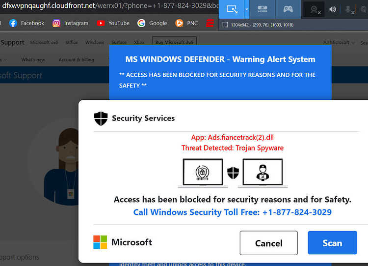Select the HDMI device recording mode

262,9
